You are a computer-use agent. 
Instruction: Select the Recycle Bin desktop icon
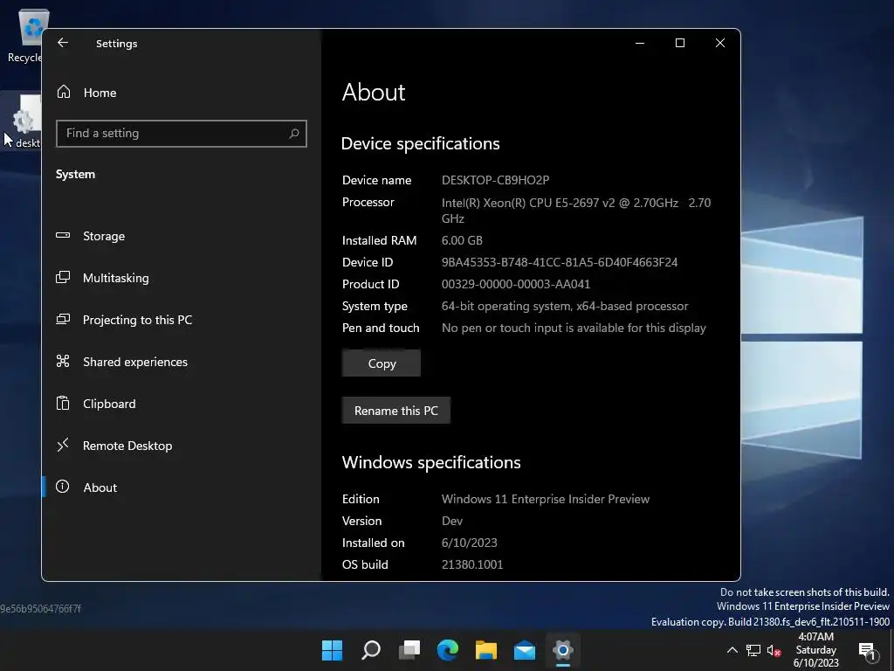click(x=25, y=35)
